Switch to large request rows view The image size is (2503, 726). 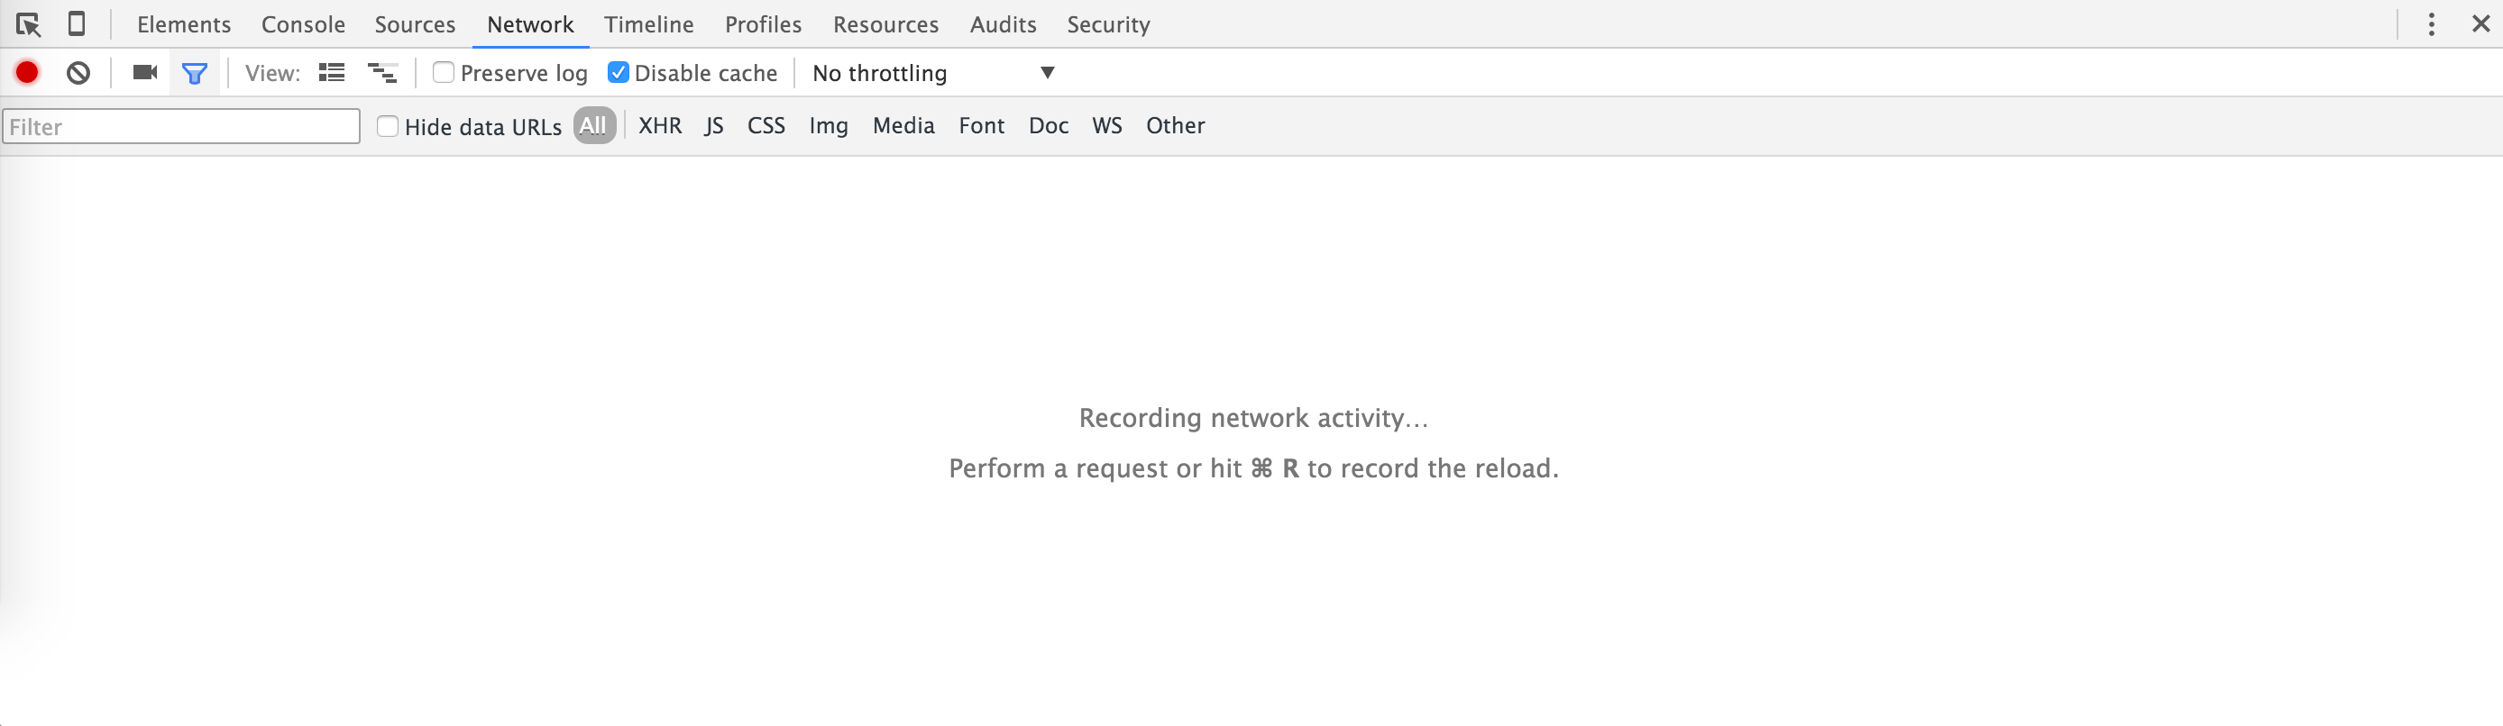pyautogui.click(x=331, y=73)
